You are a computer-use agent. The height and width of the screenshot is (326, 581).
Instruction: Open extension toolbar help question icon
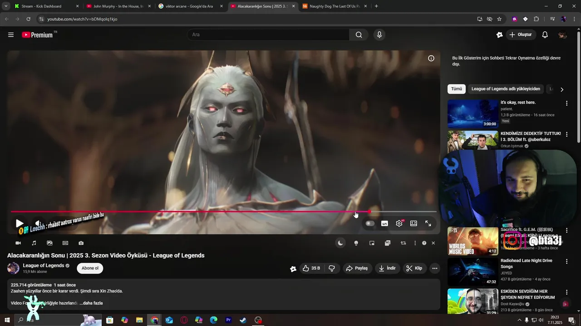pos(424,243)
